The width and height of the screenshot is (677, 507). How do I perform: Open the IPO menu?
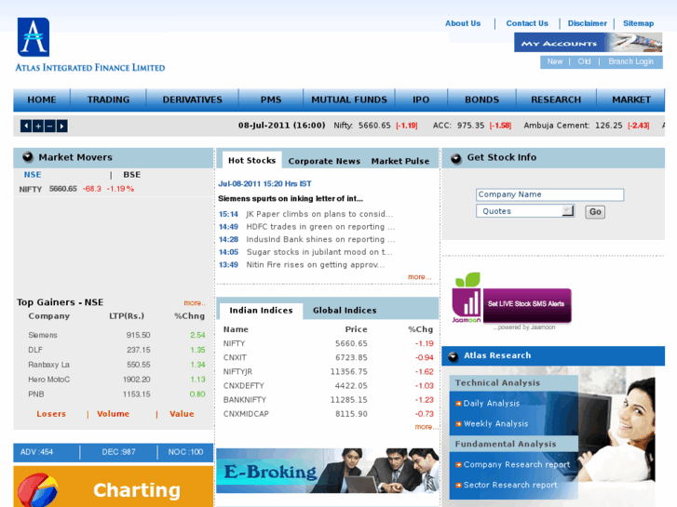tap(421, 100)
